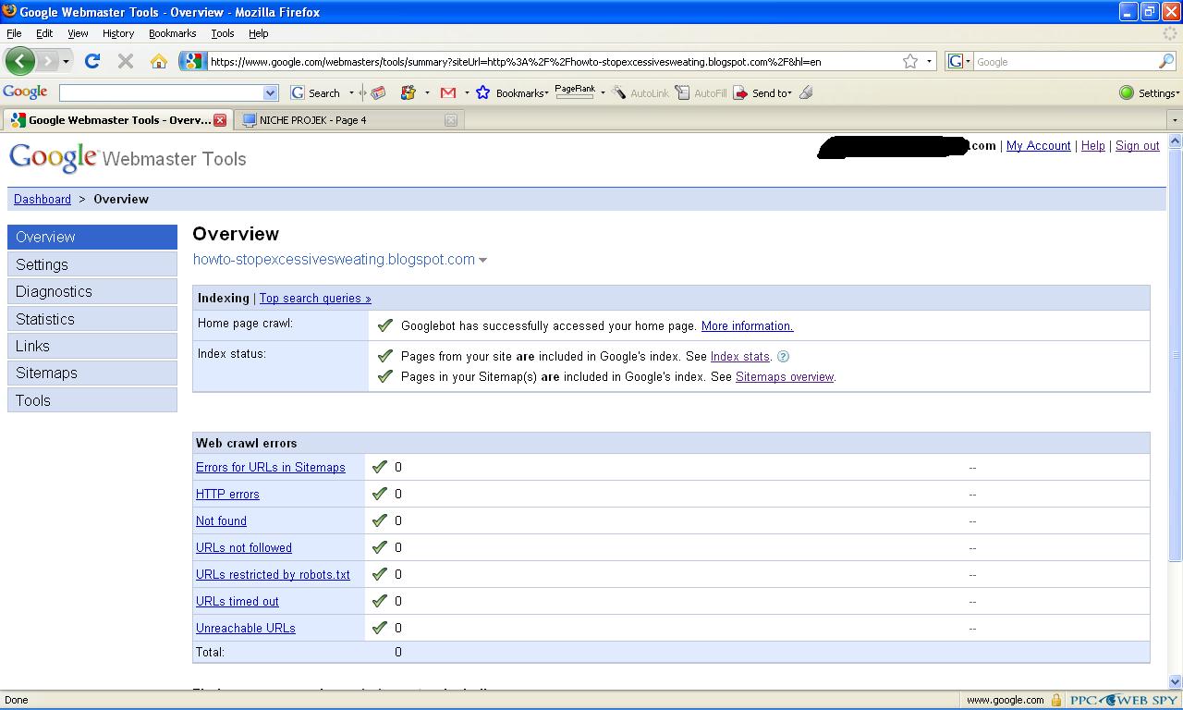This screenshot has height=710, width=1183.
Task: Select Statistics in the left sidebar
Action: pyautogui.click(x=92, y=319)
